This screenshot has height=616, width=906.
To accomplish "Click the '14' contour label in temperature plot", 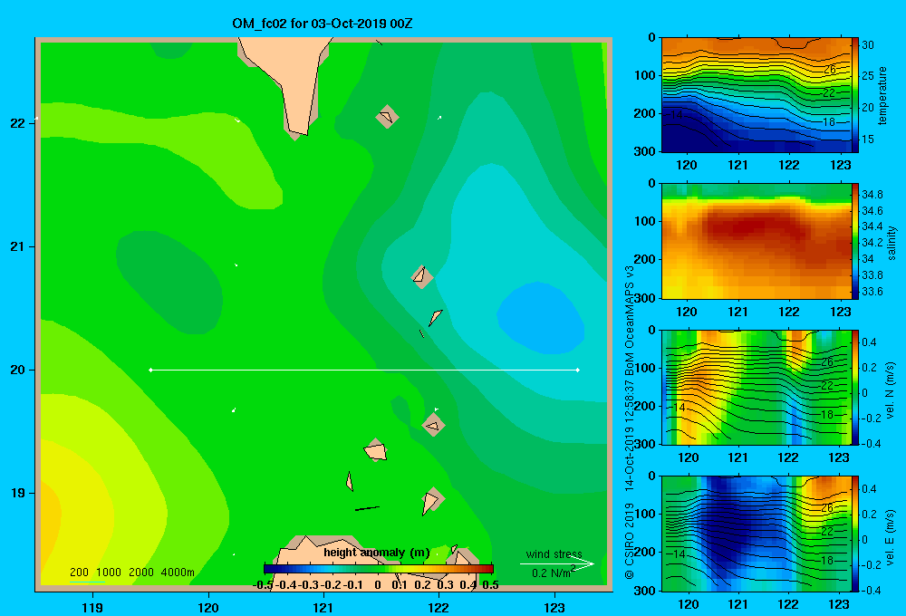I will (x=677, y=115).
